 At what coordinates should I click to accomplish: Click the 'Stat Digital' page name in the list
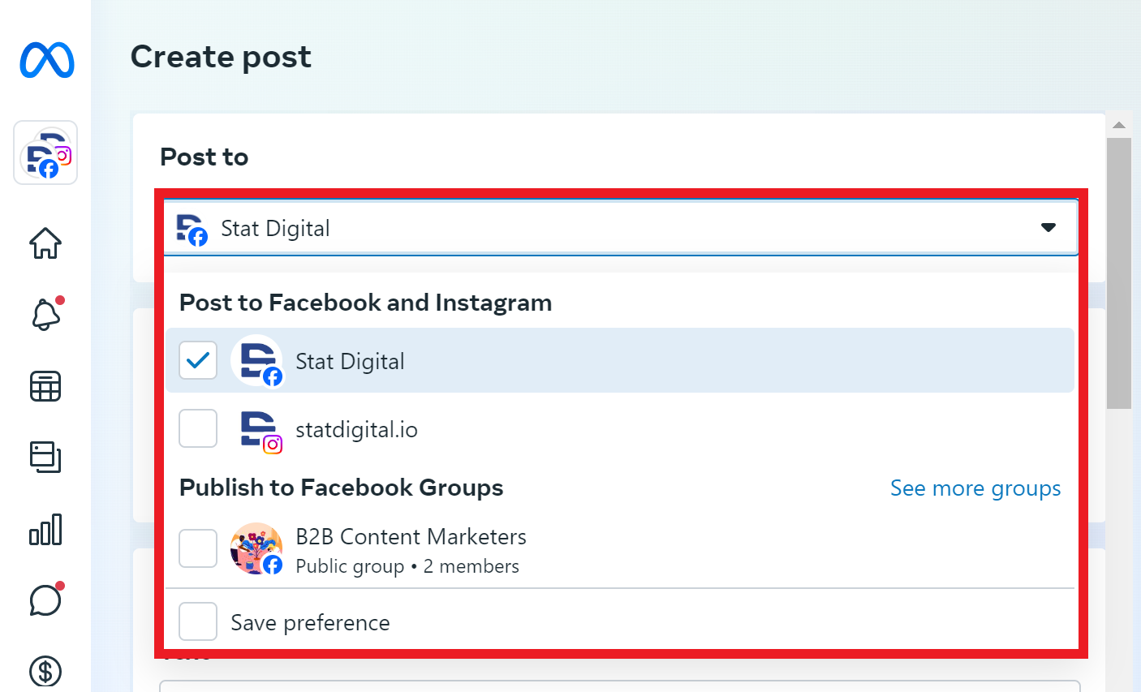pyautogui.click(x=350, y=361)
